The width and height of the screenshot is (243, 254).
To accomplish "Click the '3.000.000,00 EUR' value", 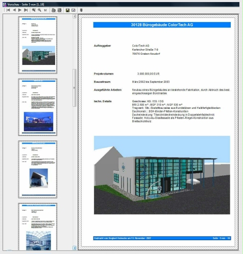I will (148, 74).
